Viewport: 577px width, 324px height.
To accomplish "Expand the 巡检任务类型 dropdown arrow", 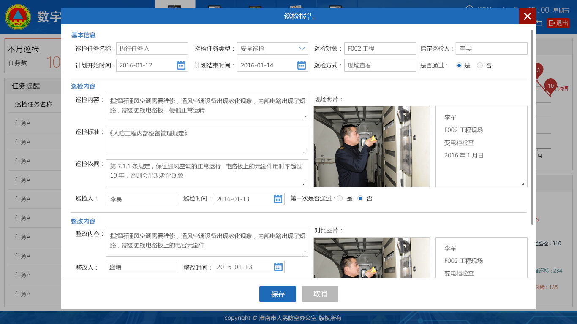I will coord(302,49).
